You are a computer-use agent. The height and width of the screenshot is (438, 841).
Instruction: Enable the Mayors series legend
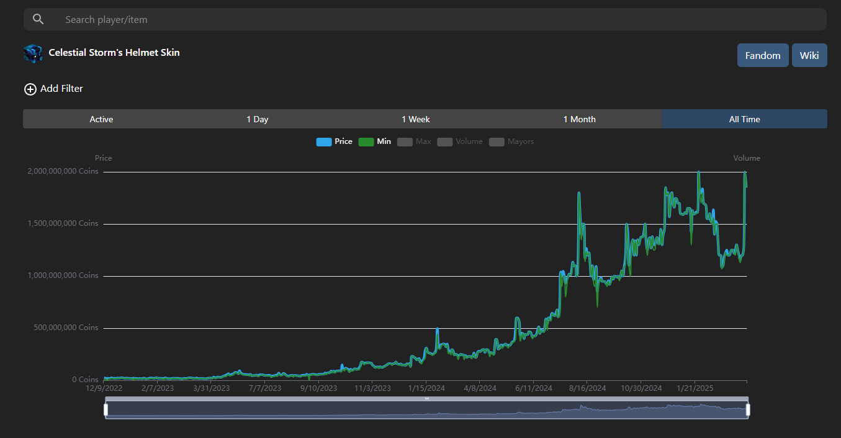tap(511, 141)
